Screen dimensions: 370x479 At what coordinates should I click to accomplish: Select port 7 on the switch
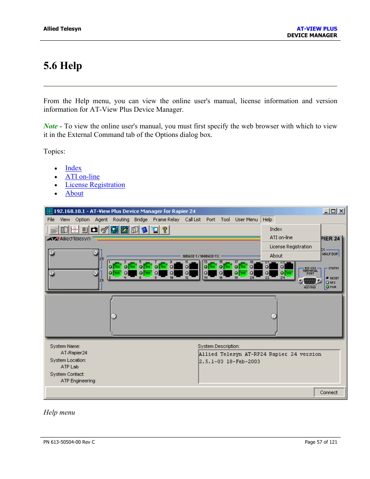tap(163, 266)
